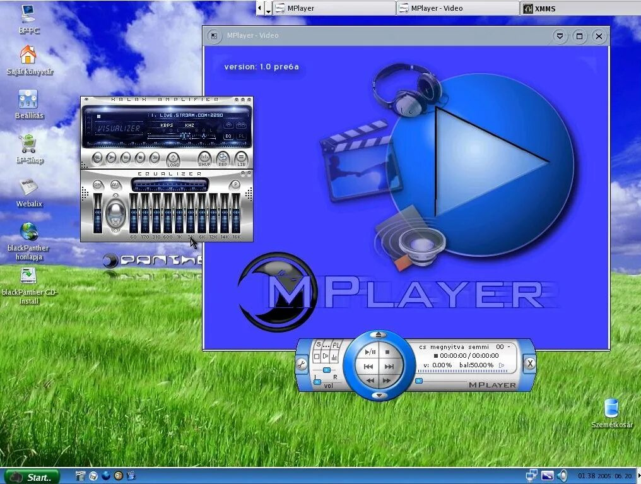The image size is (641, 484).
Task: Click the left scroll arrow of top taskbar
Action: pos(259,8)
